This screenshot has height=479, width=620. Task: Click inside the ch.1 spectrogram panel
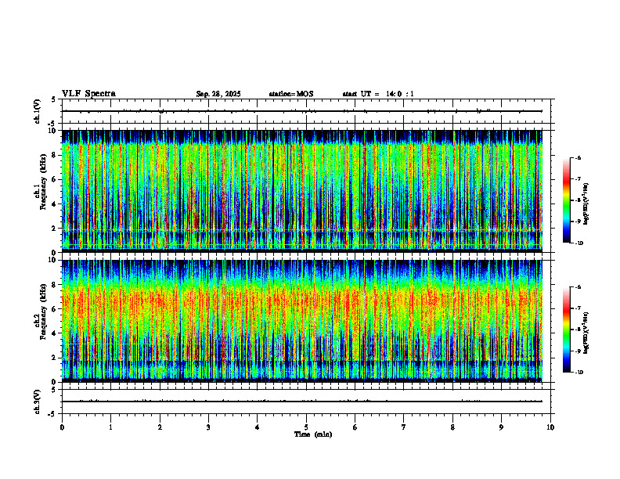(x=302, y=191)
